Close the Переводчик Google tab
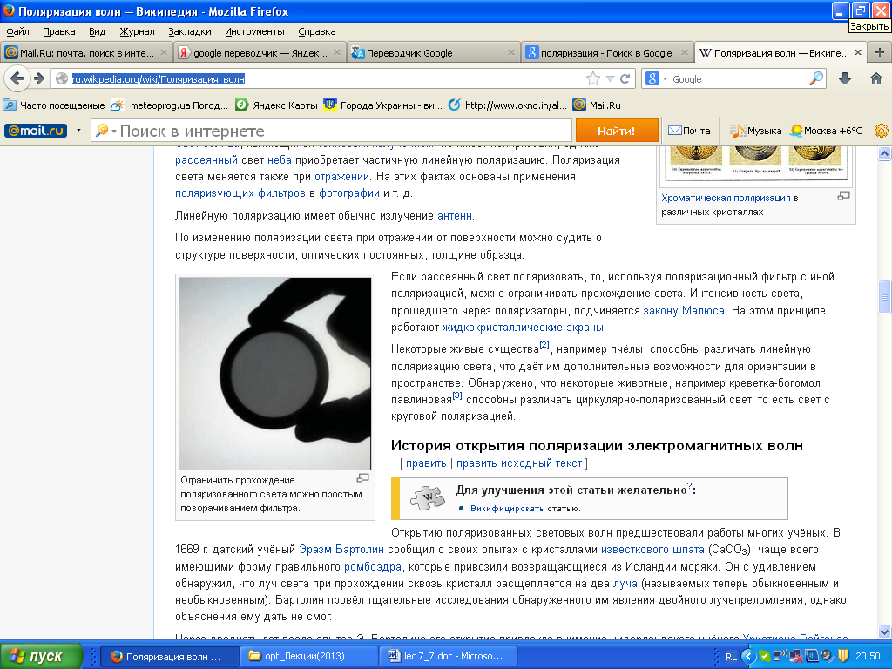 510,52
